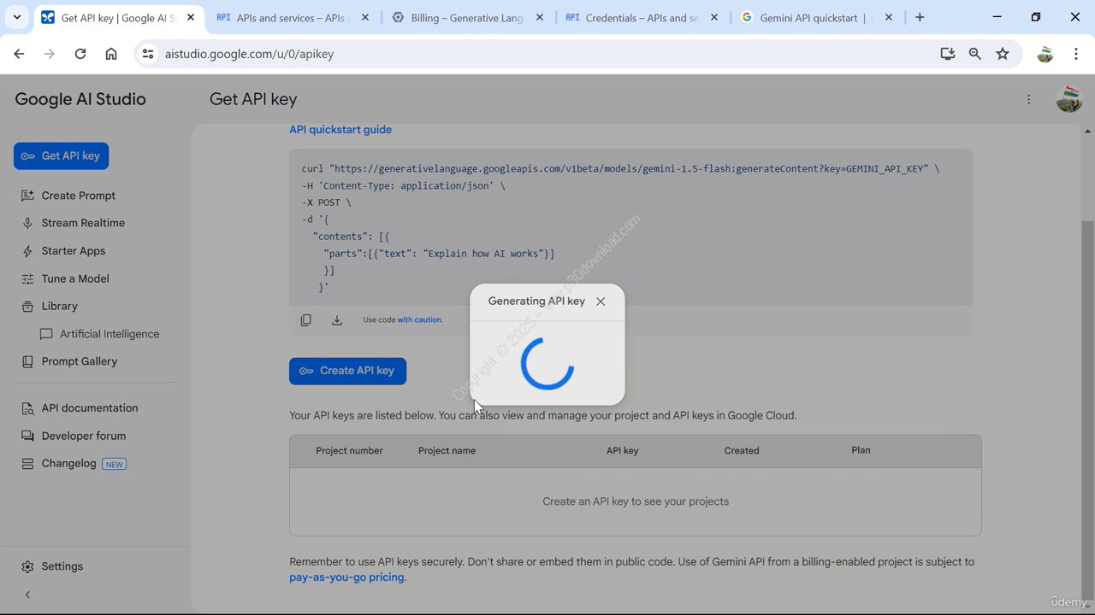Bookmark this page with the star
The width and height of the screenshot is (1095, 615).
coord(1003,54)
